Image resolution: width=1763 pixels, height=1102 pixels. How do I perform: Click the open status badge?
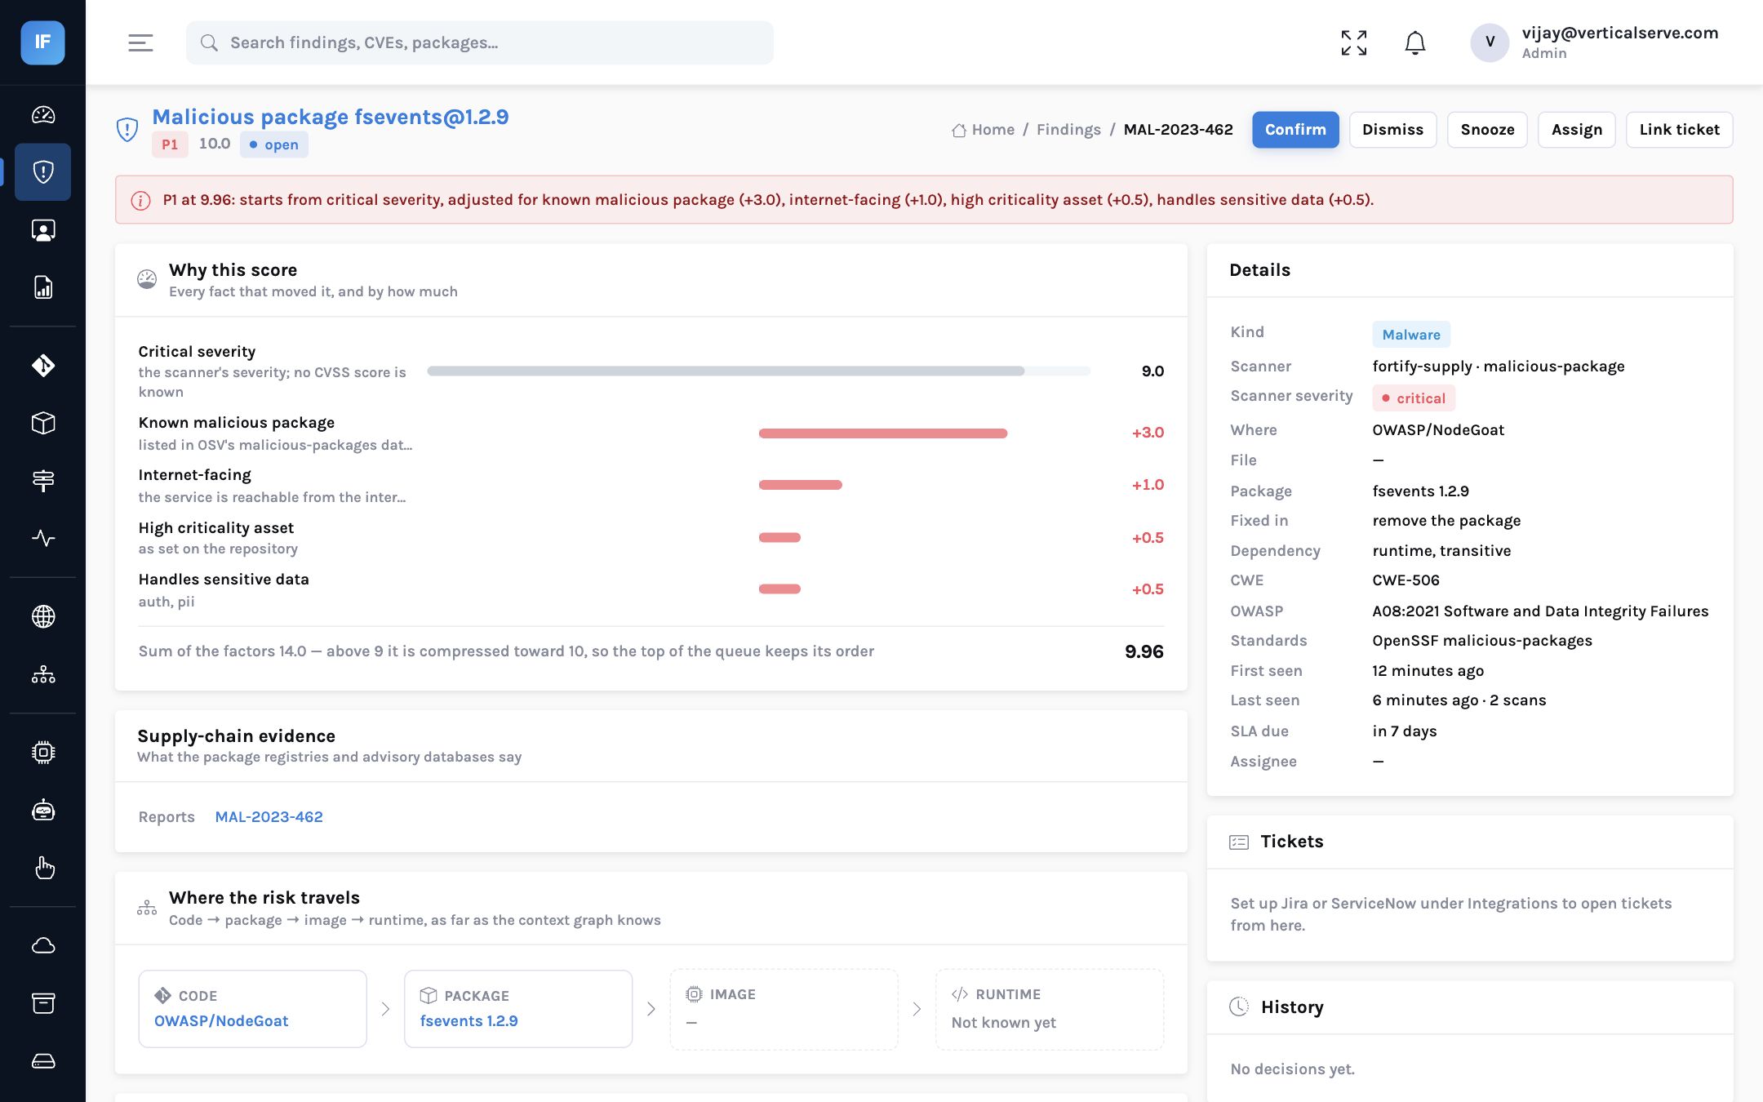(x=273, y=144)
